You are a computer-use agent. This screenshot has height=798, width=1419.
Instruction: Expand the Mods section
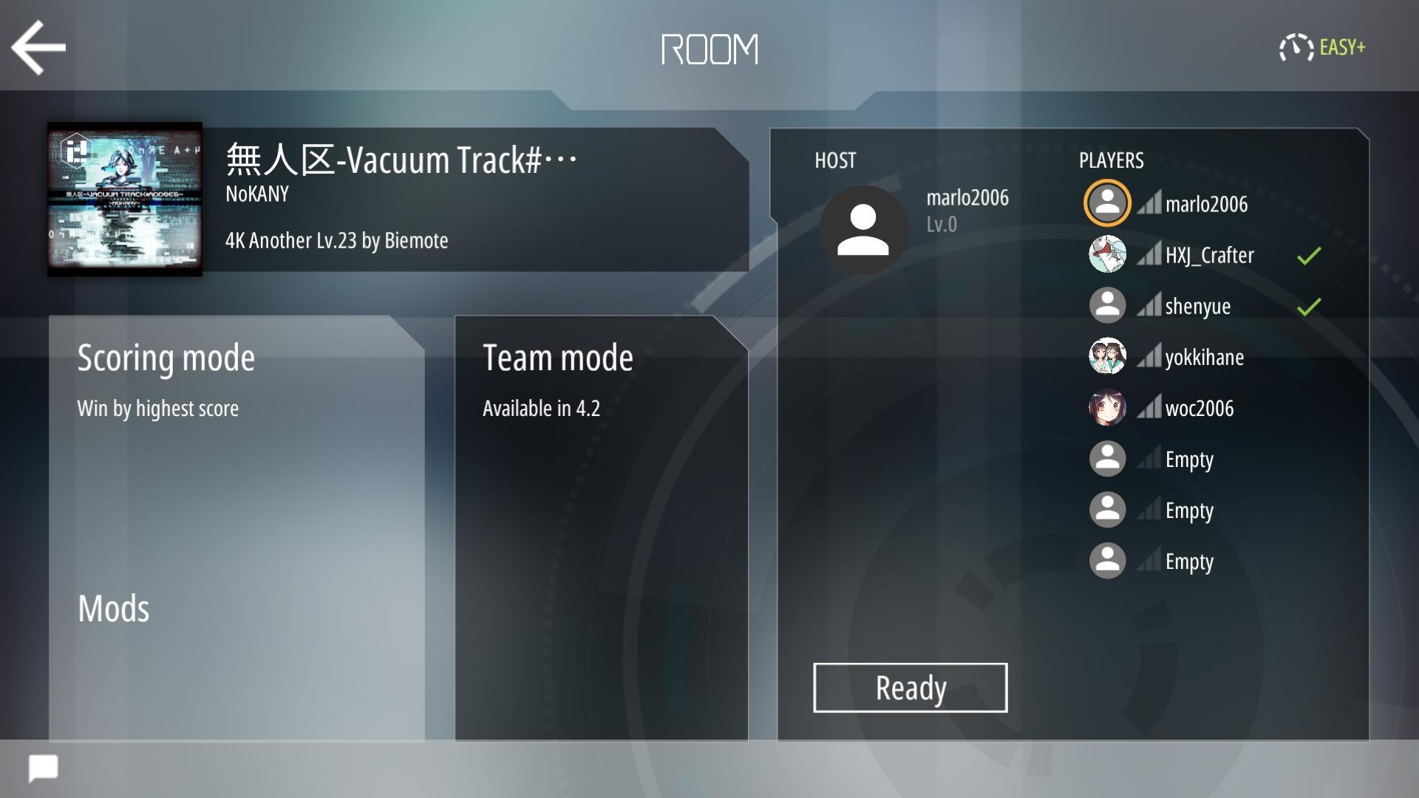pyautogui.click(x=113, y=609)
